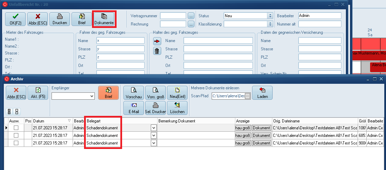Click the E-Mail button in Archiv
The height and width of the screenshot is (170, 386).
pyautogui.click(x=134, y=108)
